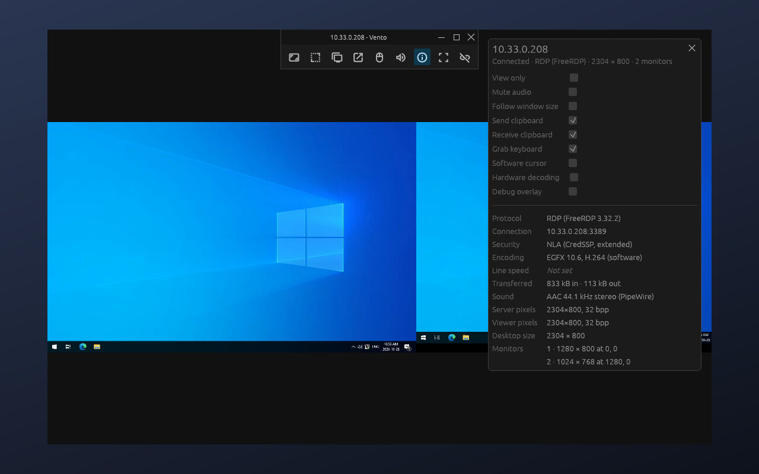Viewport: 759px width, 474px height.
Task: Disable Receive clipboard option
Action: click(x=573, y=134)
